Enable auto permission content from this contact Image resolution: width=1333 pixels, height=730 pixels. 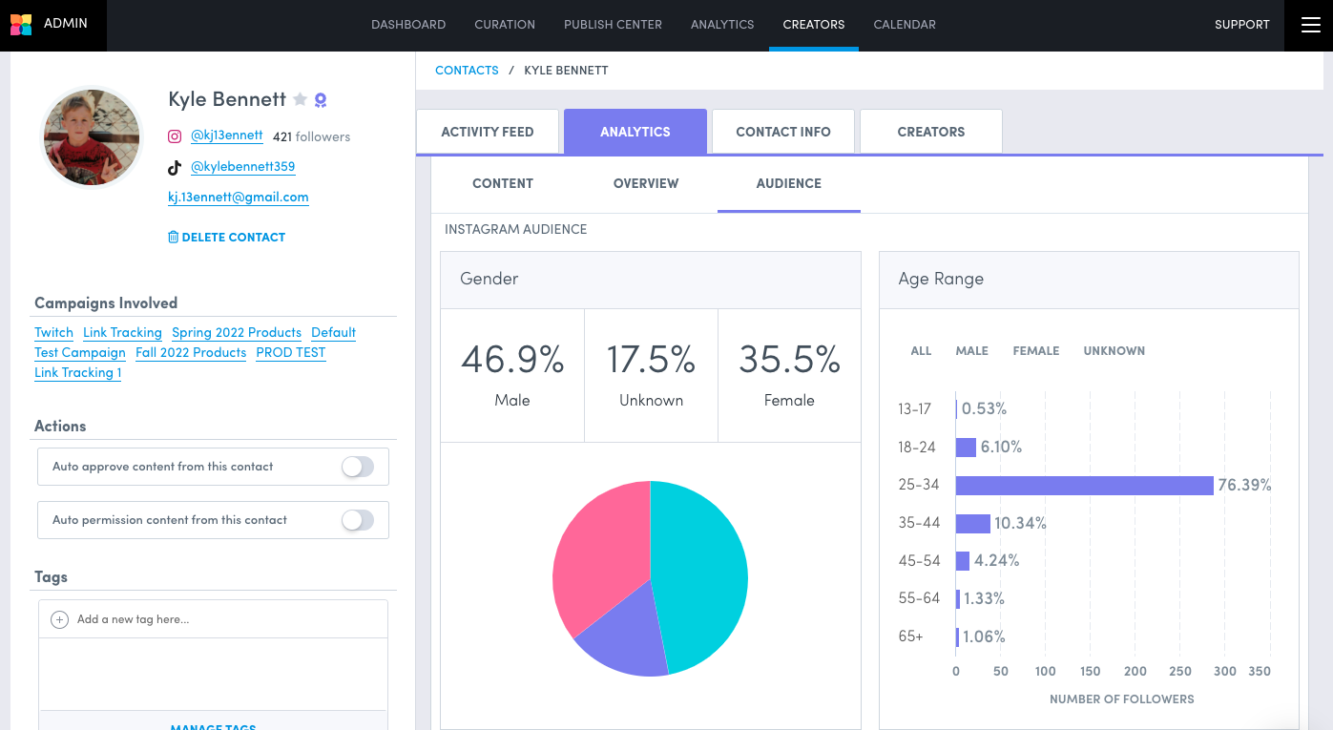point(358,520)
